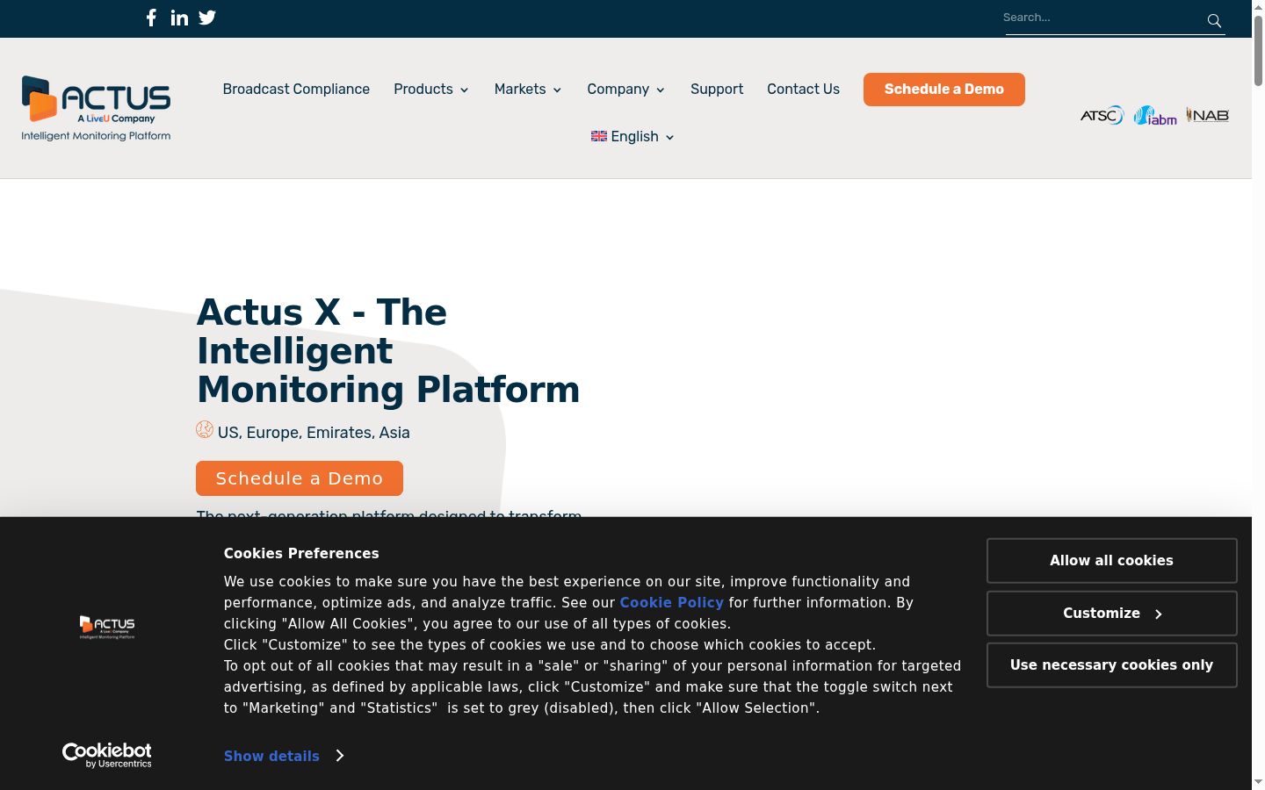Click the page vertical scrollbar thumb
The image size is (1265, 790).
click(1258, 50)
